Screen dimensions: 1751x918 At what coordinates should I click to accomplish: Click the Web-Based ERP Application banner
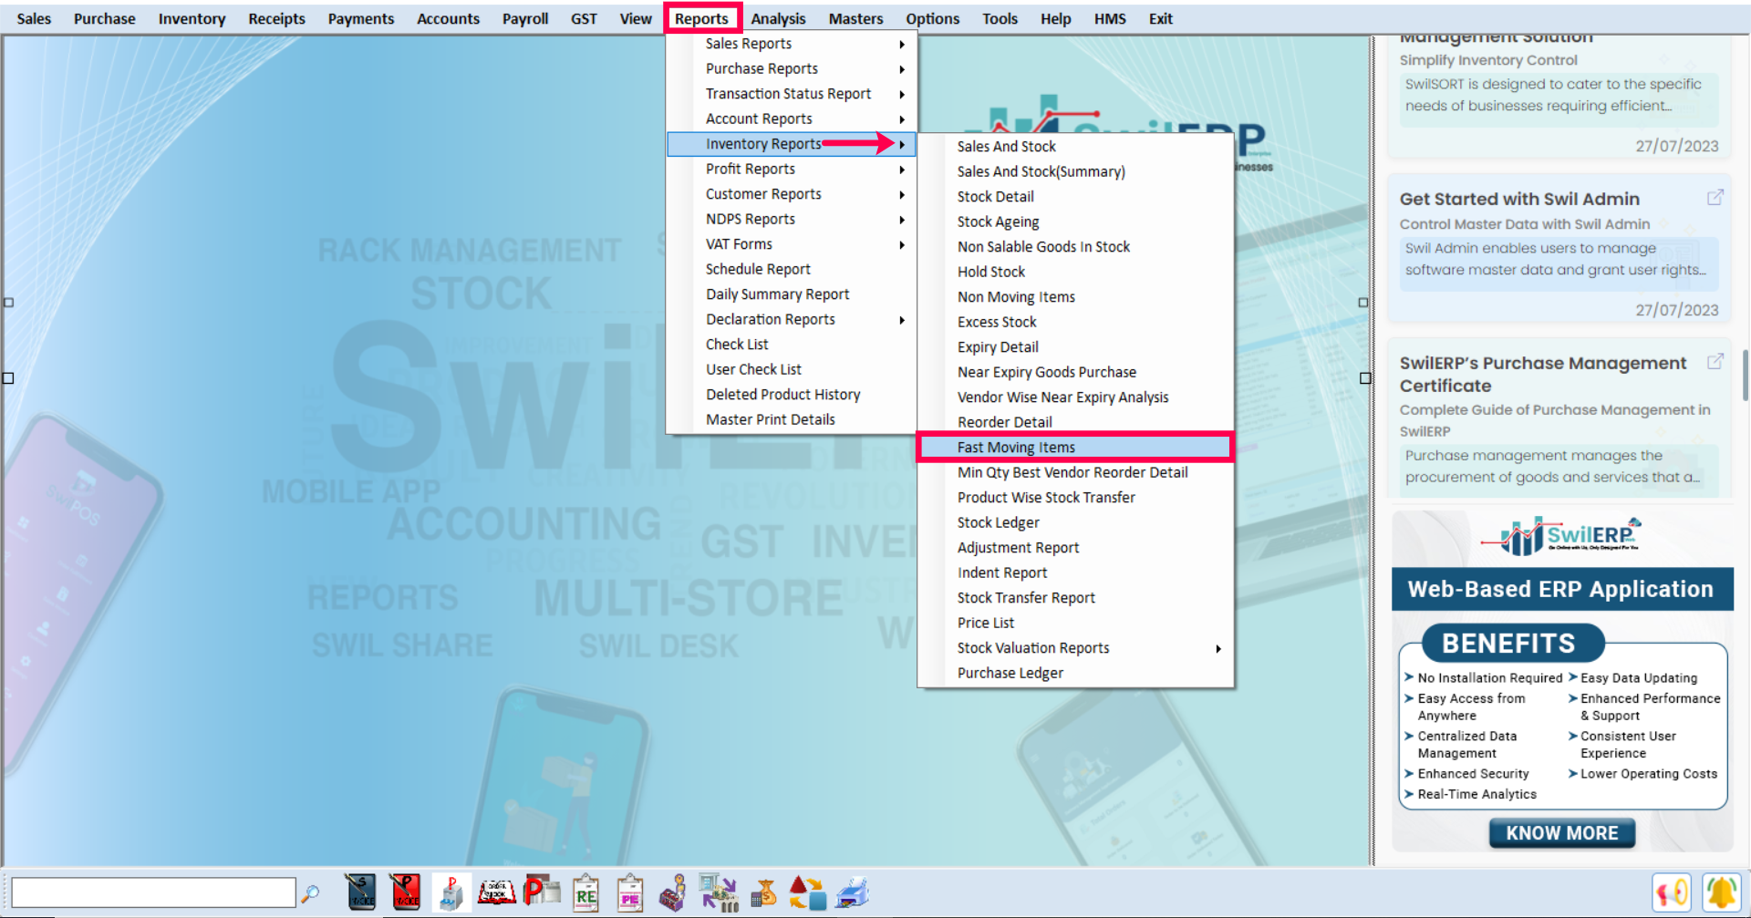(x=1561, y=589)
